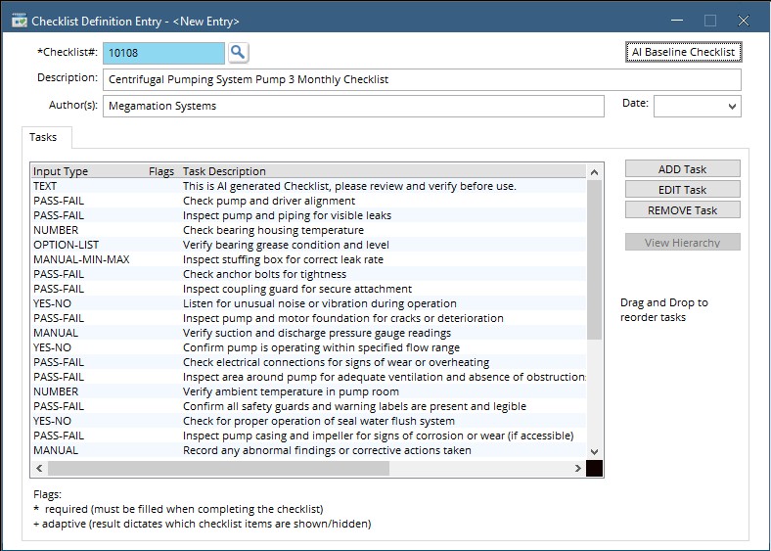The image size is (771, 551).
Task: Click the Input Type column header
Action: pyautogui.click(x=61, y=171)
